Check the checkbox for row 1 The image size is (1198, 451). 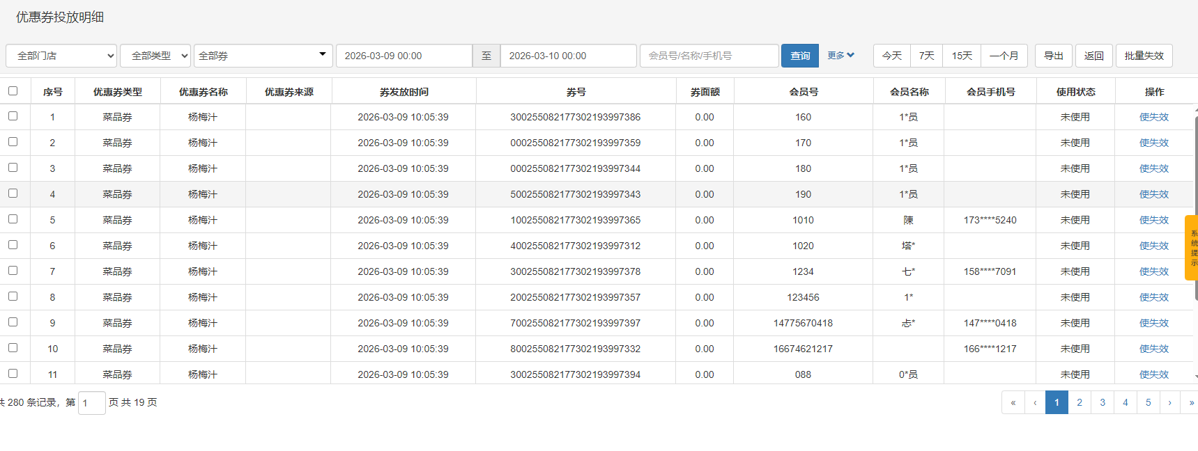[13, 116]
